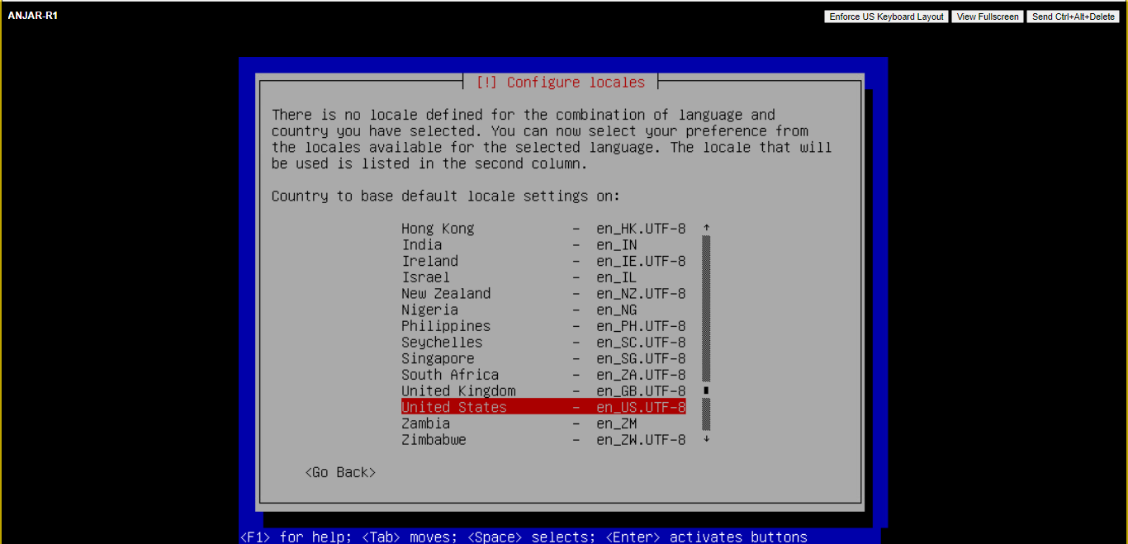Screen dimensions: 1128x544
Task: Click the highlighted United States row
Action: pos(543,407)
